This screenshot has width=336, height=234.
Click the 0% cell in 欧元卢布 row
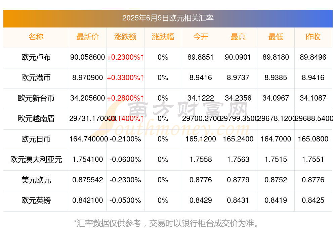[x=163, y=57]
